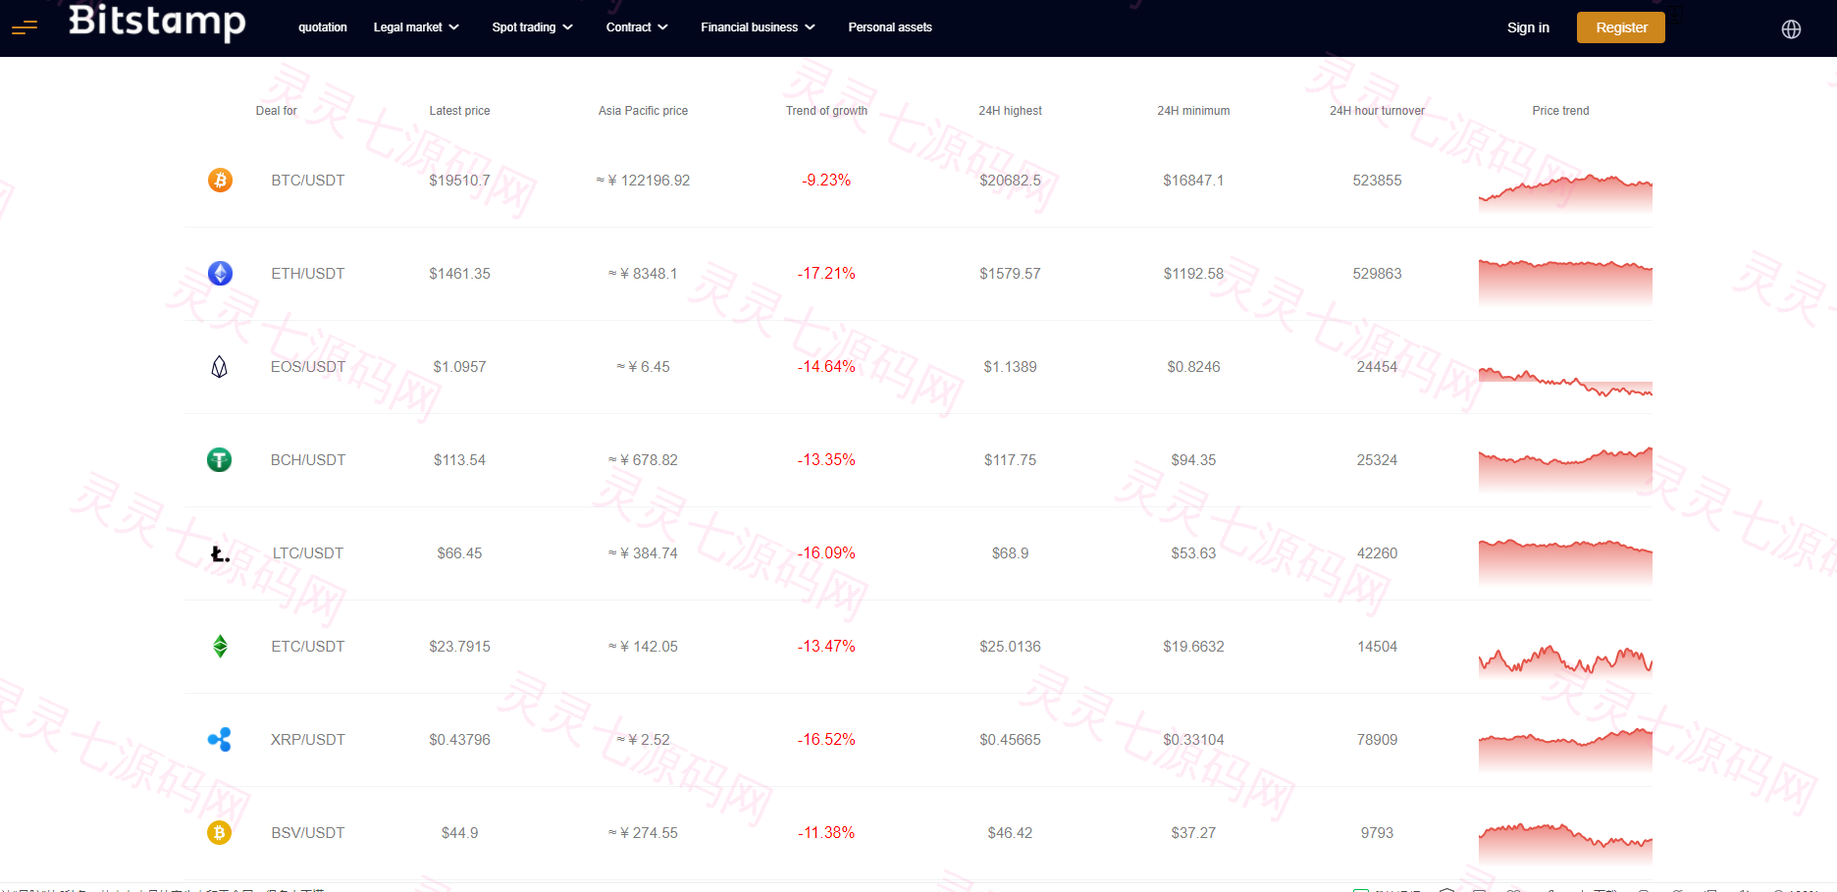Expand the Spot trading dropdown
The image size is (1837, 892).
click(x=532, y=27)
